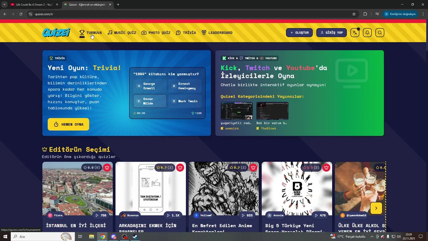Open the Music Quiz section
Screen dimensions: 428x241
pos(122,33)
